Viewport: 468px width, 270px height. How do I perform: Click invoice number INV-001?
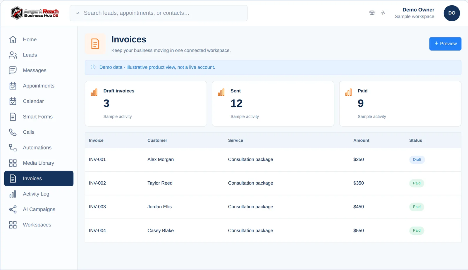[97, 159]
